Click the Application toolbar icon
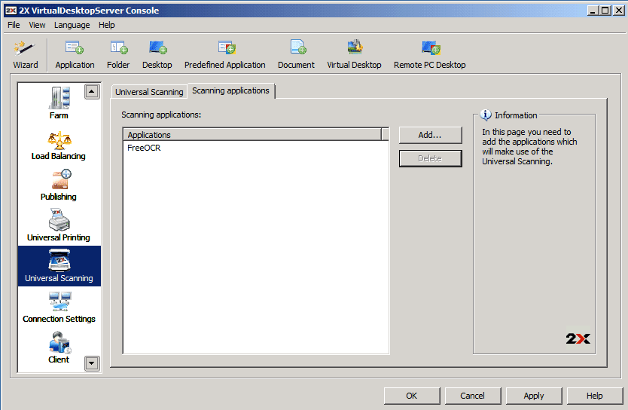The width and height of the screenshot is (628, 410). (75, 55)
